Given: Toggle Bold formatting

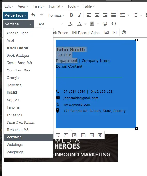Looking at the screenshot, I should pyautogui.click(x=71, y=15).
